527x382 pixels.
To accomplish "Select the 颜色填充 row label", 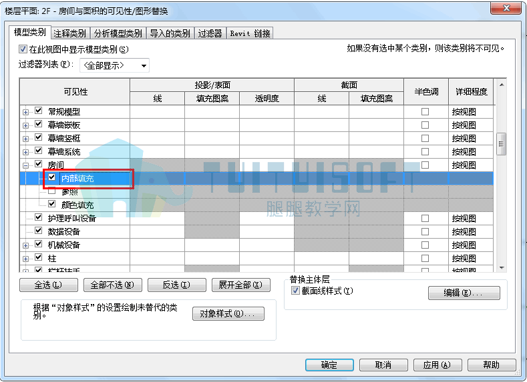I will tap(77, 205).
